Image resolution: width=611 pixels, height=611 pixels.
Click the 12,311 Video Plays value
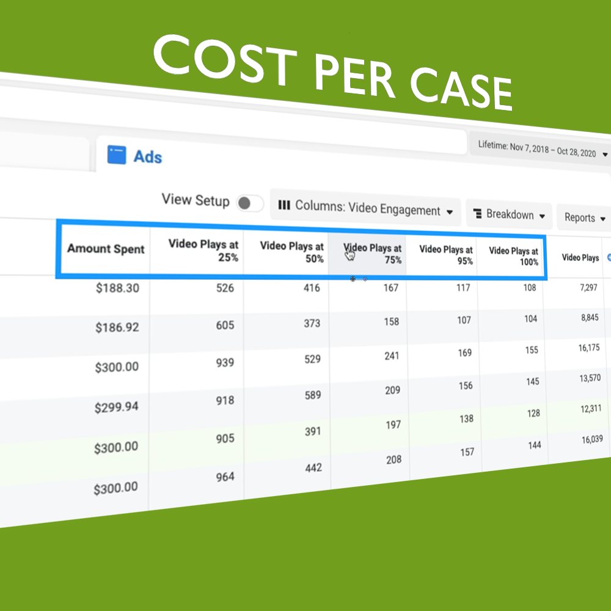(x=591, y=408)
